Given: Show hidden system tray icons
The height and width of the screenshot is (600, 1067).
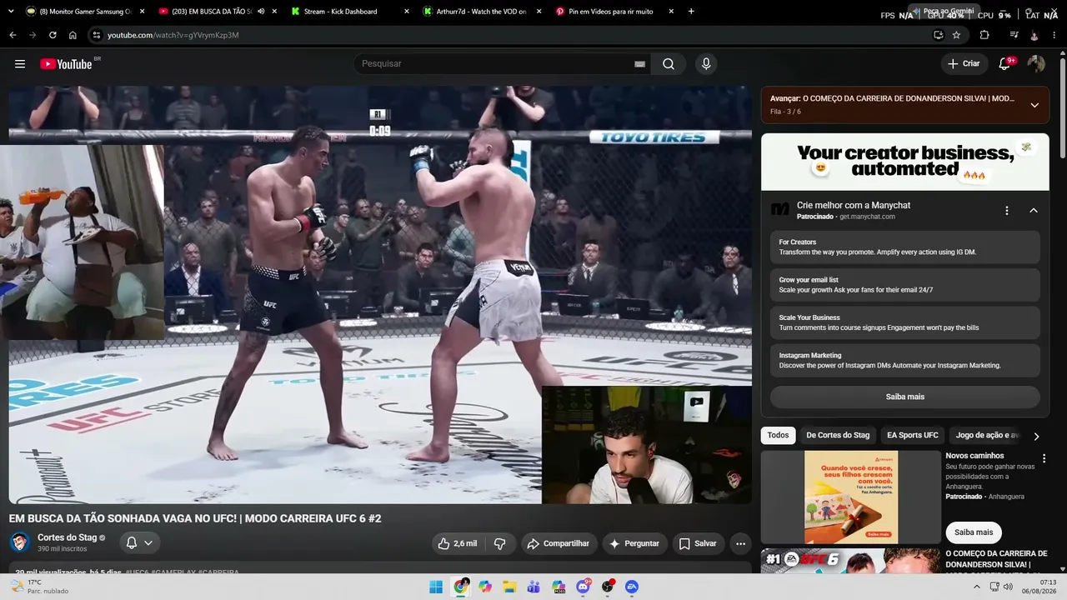Looking at the screenshot, I should (977, 587).
